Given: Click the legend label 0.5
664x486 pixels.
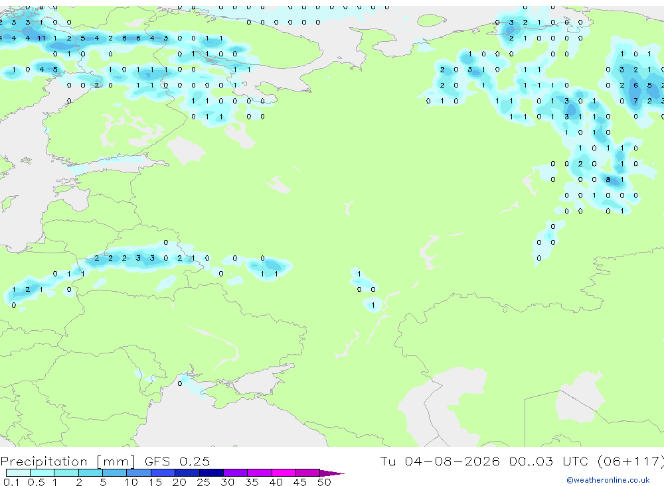Looking at the screenshot, I should tap(36, 482).
